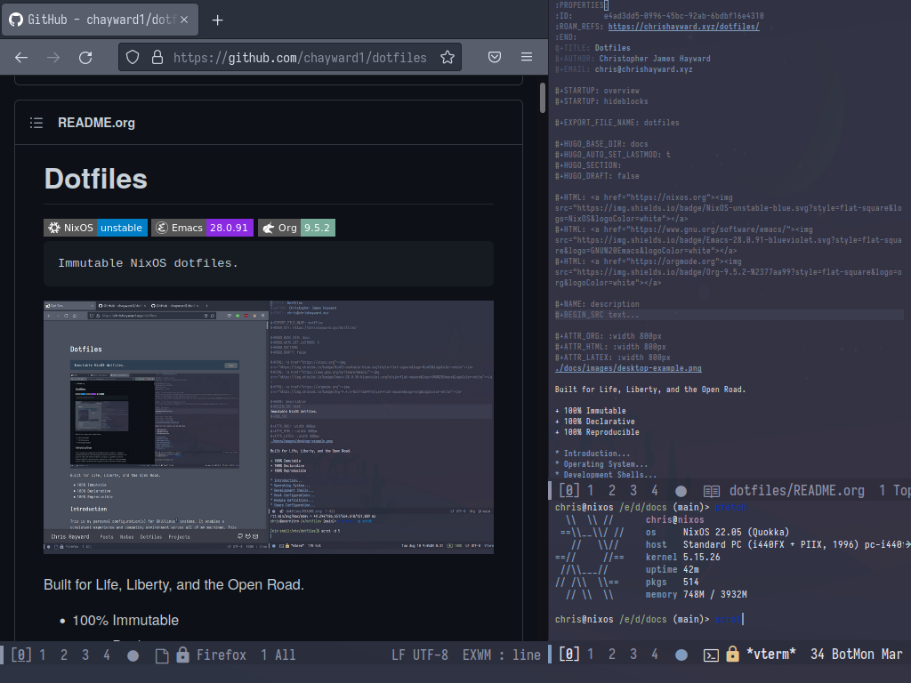911x683 pixels.
Task: Click the [0] indicator in vterm modeline
Action: point(569,654)
